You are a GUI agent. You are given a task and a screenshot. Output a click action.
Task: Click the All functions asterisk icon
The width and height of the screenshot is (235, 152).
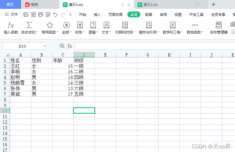[x=66, y=25]
